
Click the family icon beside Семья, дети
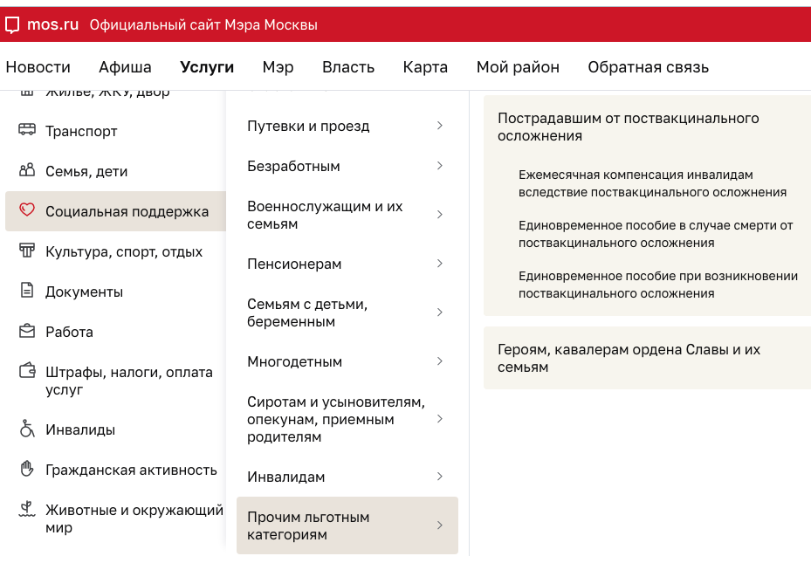[27, 169]
